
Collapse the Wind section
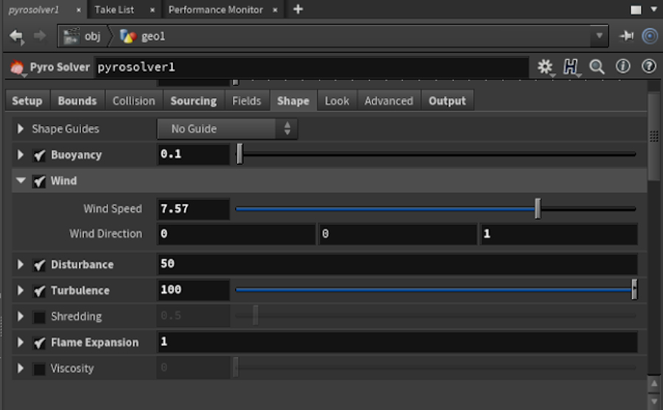point(21,181)
